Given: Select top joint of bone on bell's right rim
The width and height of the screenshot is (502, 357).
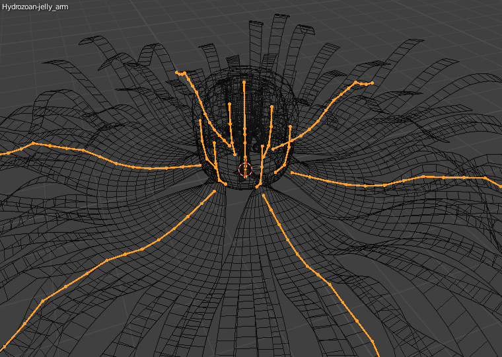Looking at the screenshot, I should pos(290,126).
